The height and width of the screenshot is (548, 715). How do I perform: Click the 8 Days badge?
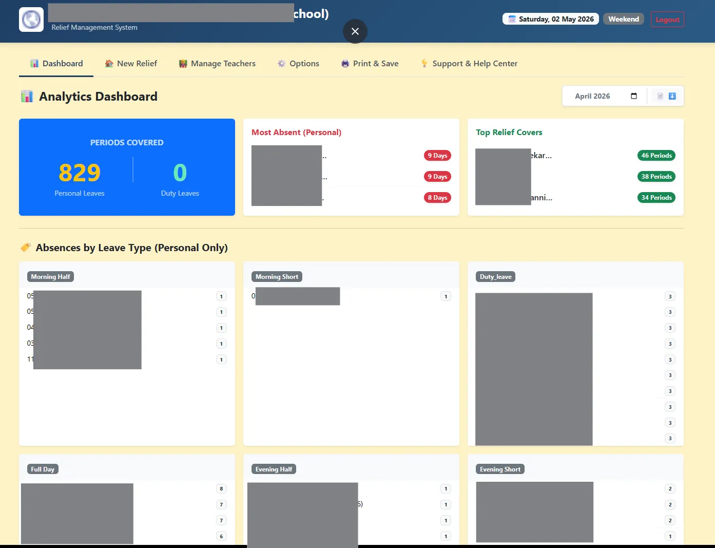pos(437,198)
